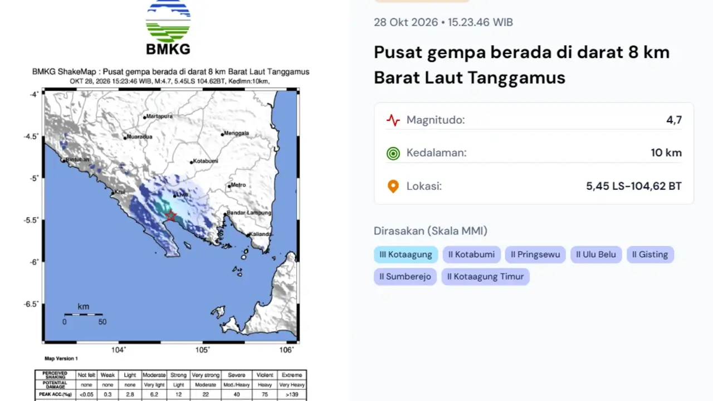Click the green depth target icon
713x401 pixels.
coord(393,153)
